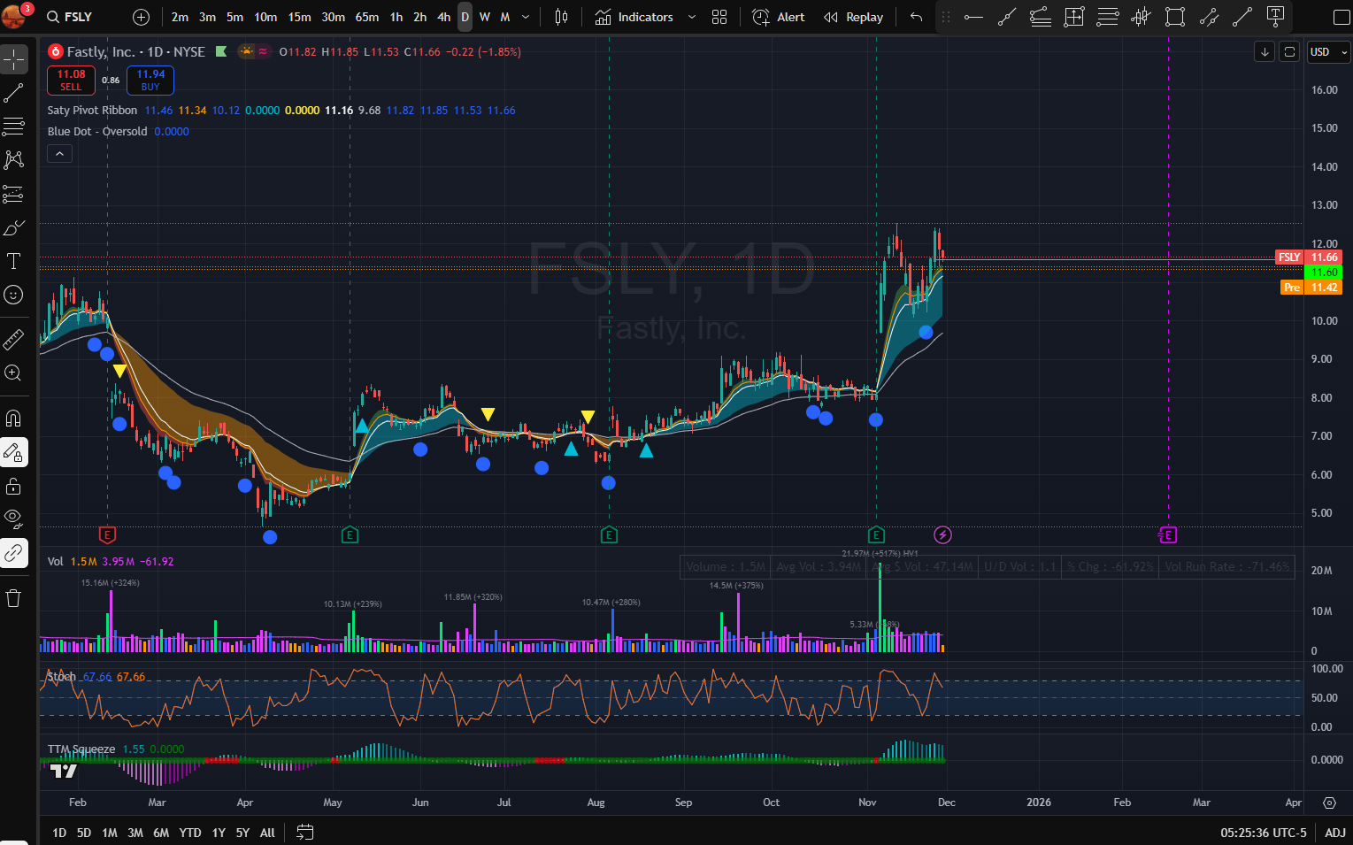Open the Go to date calendar icon
The height and width of the screenshot is (845, 1353).
coord(304,832)
